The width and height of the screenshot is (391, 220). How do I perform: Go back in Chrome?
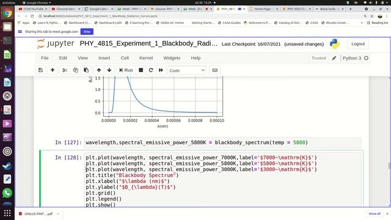[x=19, y=16]
